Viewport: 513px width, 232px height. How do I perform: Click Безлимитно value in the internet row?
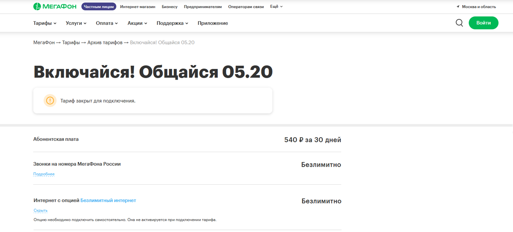pos(321,201)
